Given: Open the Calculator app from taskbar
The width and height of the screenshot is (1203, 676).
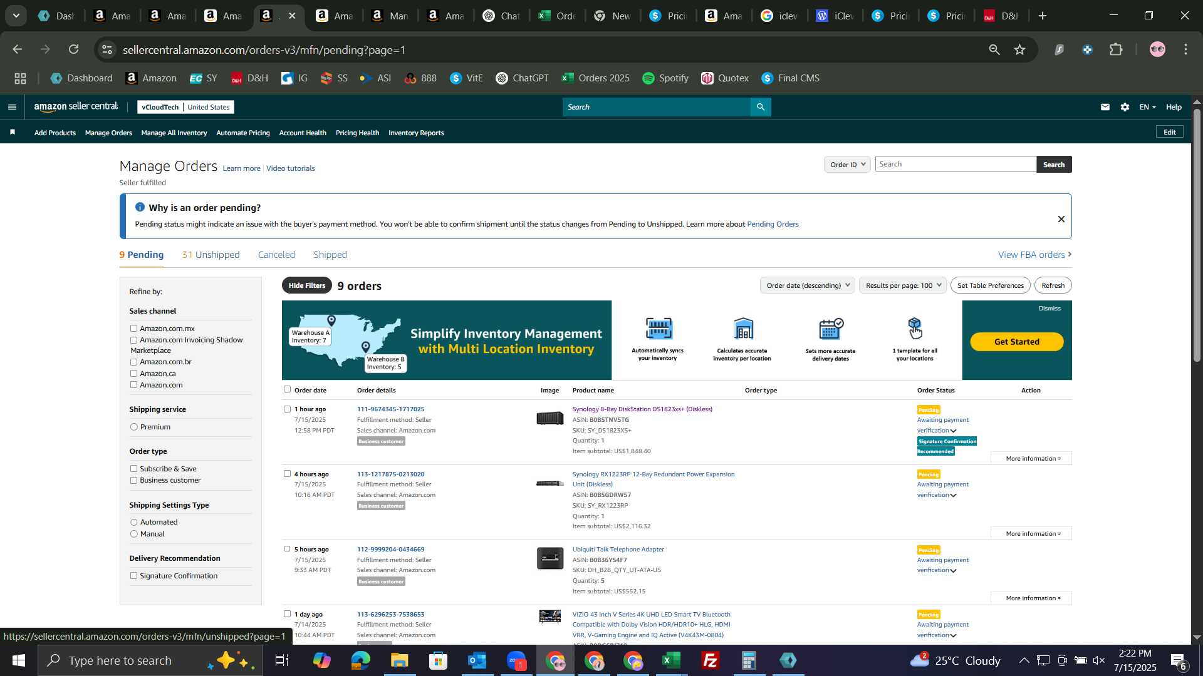Looking at the screenshot, I should coord(749,660).
